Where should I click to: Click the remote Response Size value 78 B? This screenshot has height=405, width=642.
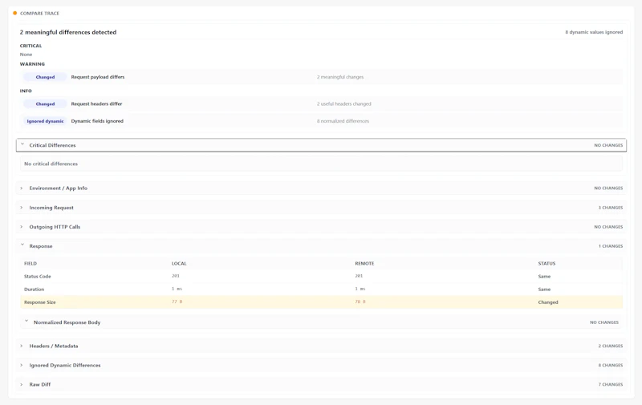360,302
